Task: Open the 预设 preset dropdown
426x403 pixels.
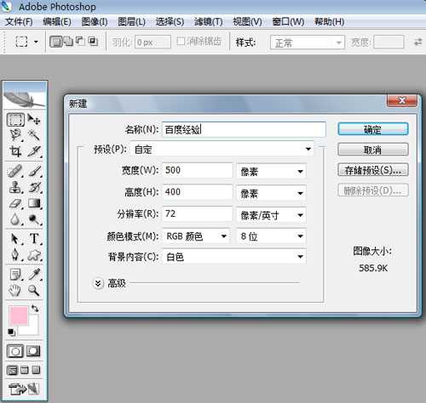Action: 222,149
